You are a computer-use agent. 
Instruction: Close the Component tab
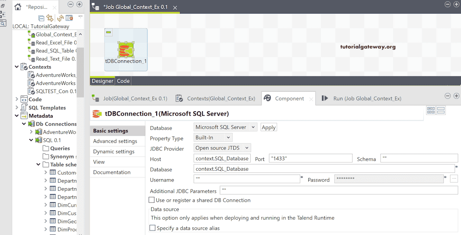(311, 99)
